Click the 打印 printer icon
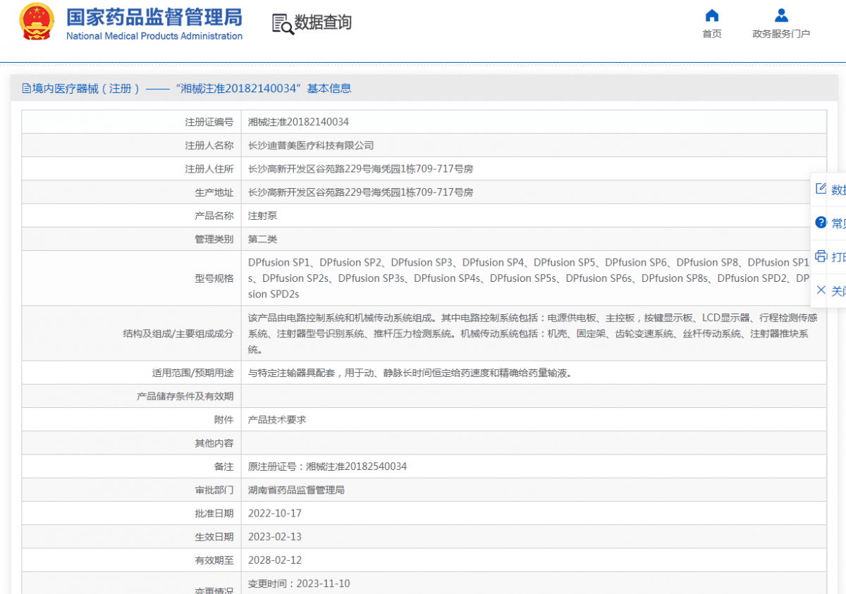 click(x=820, y=256)
